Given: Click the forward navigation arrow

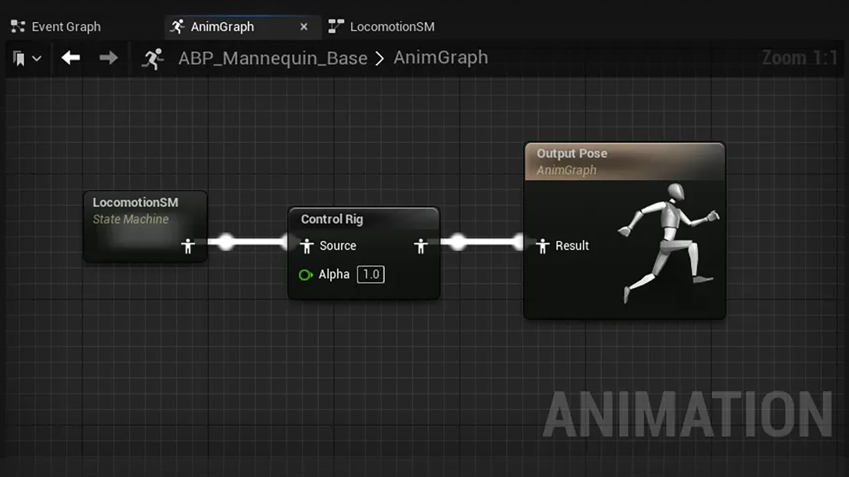Looking at the screenshot, I should pos(108,58).
